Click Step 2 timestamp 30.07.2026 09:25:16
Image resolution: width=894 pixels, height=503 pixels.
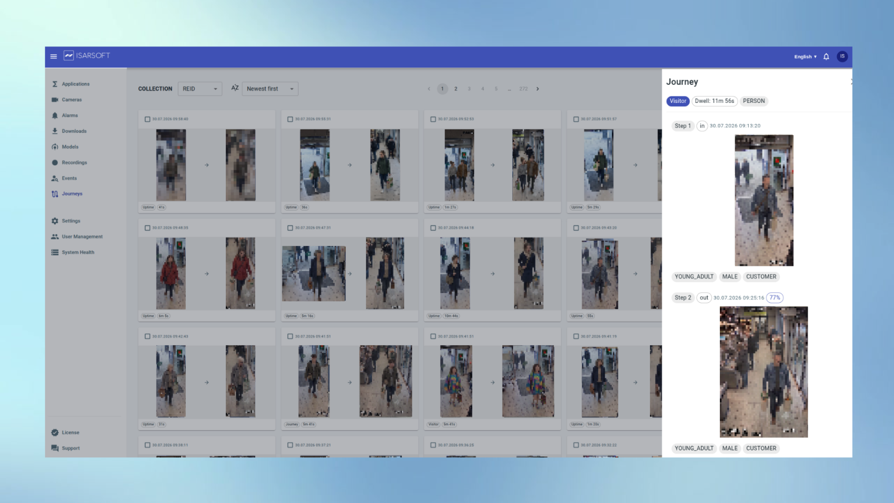(x=738, y=298)
